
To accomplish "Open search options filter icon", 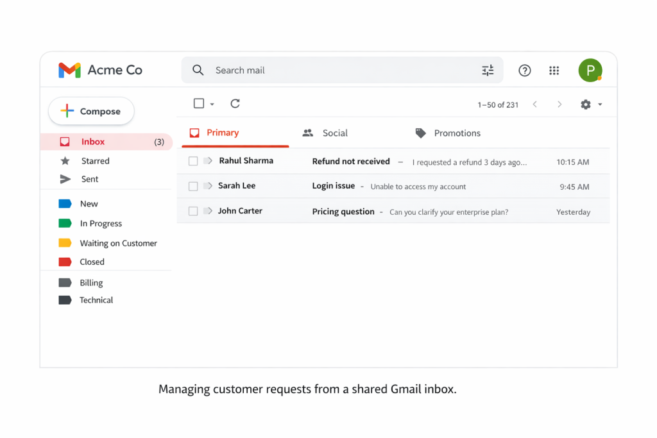I will 488,71.
